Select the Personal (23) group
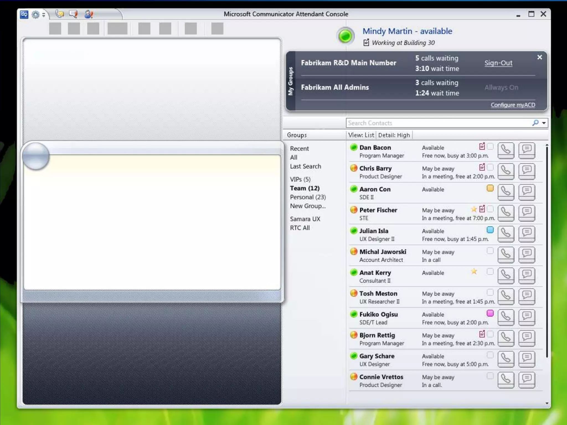The image size is (567, 425). (308, 197)
